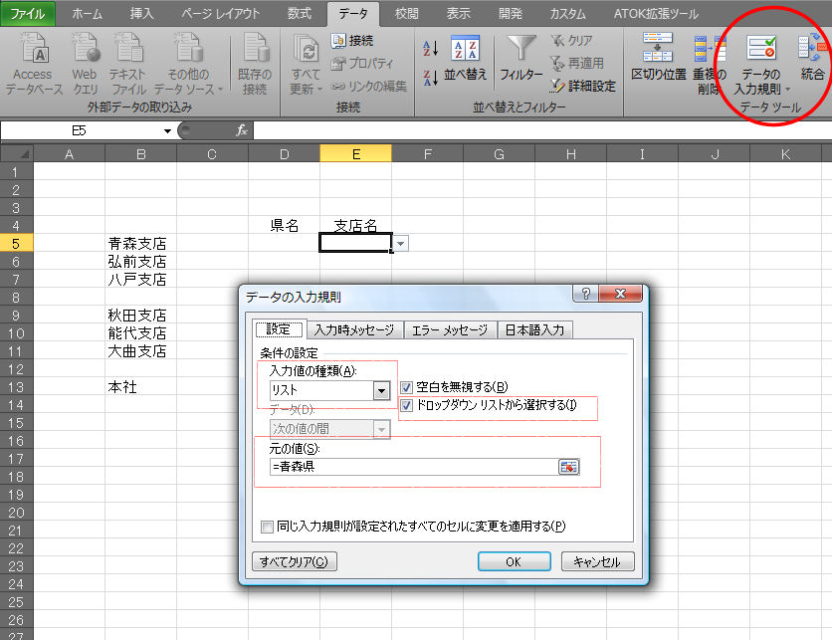The image size is (832, 640).
Task: Switch to the ホーム ribbon tab
Action: point(87,13)
